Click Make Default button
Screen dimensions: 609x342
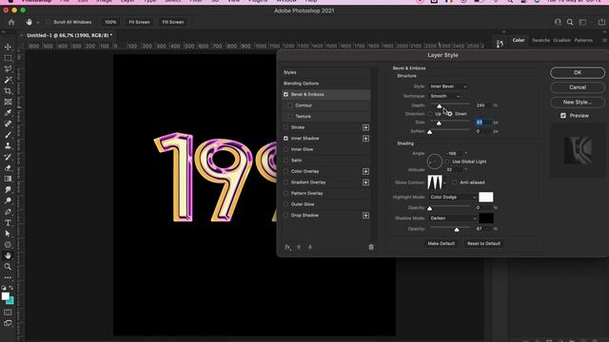[x=442, y=243]
